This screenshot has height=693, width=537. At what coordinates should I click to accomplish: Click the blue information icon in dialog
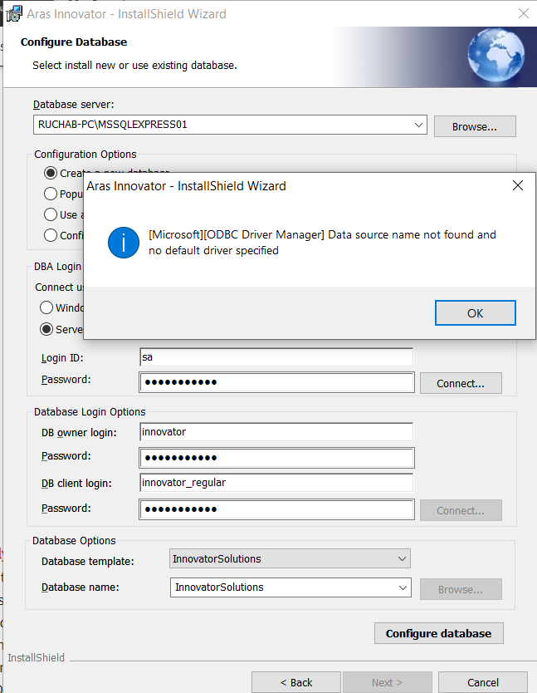[124, 242]
